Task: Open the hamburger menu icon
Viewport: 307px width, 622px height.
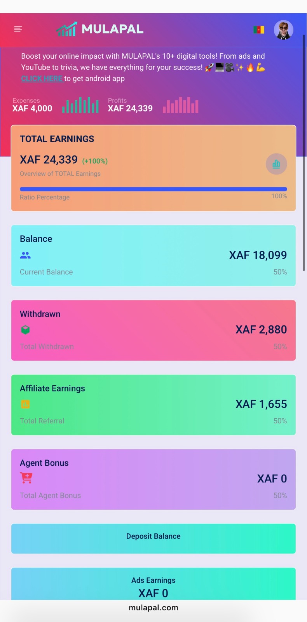Action: click(x=18, y=29)
